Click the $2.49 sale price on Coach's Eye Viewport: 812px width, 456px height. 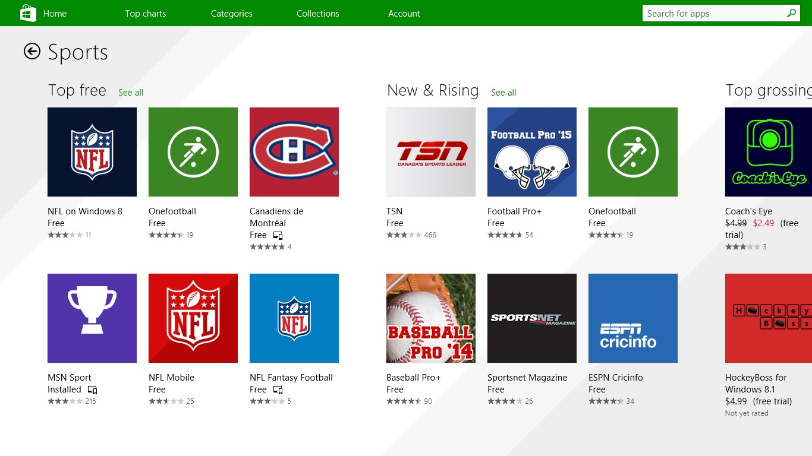763,223
